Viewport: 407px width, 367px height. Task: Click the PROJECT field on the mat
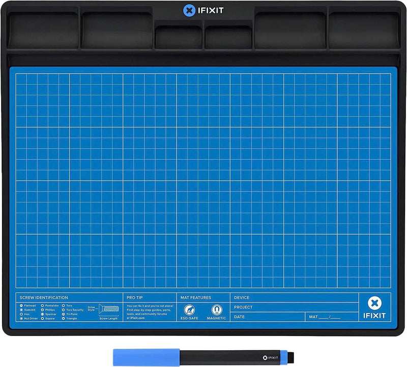click(x=294, y=307)
